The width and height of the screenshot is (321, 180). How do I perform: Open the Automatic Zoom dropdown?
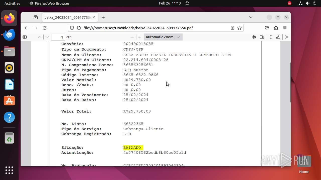[x=163, y=37]
